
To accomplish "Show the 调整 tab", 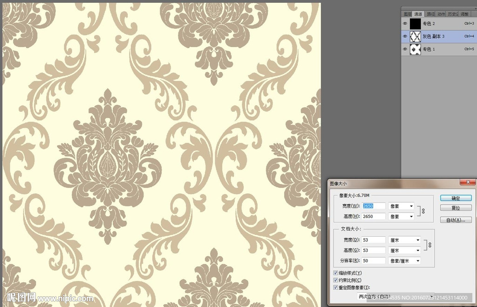I will tap(464, 14).
